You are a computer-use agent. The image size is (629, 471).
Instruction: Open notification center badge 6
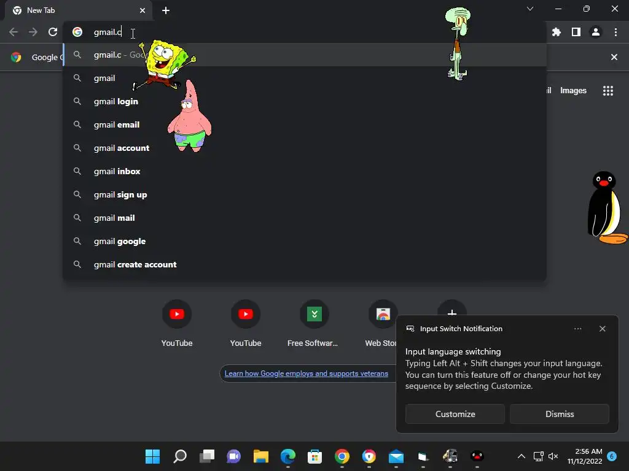point(612,456)
